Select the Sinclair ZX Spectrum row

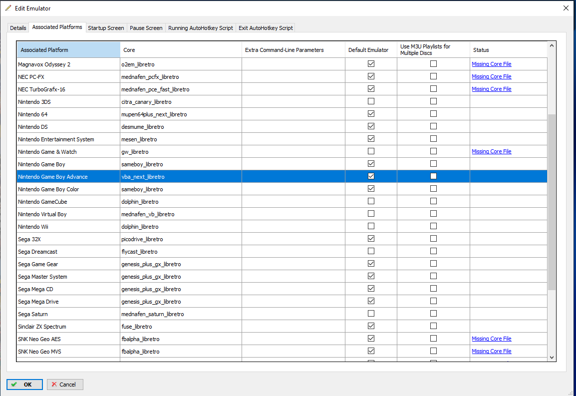pyautogui.click(x=282, y=327)
